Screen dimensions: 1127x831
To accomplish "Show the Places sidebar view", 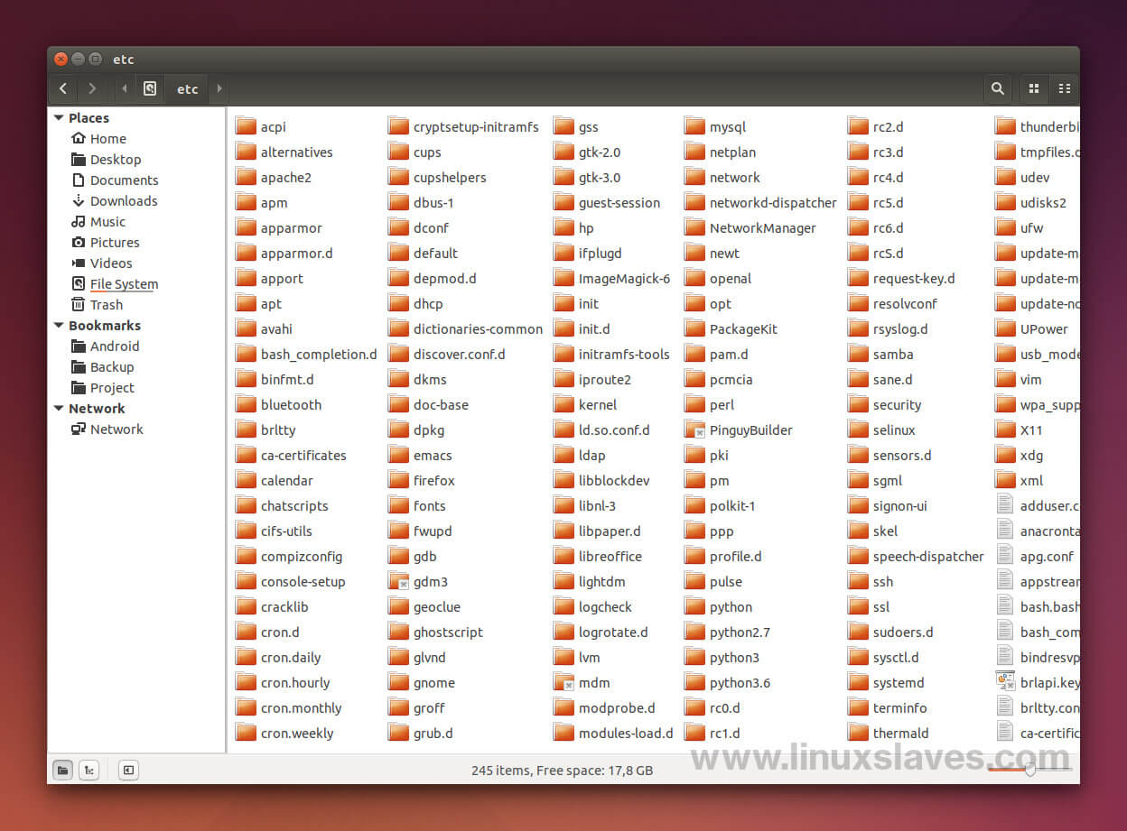I will coord(62,770).
